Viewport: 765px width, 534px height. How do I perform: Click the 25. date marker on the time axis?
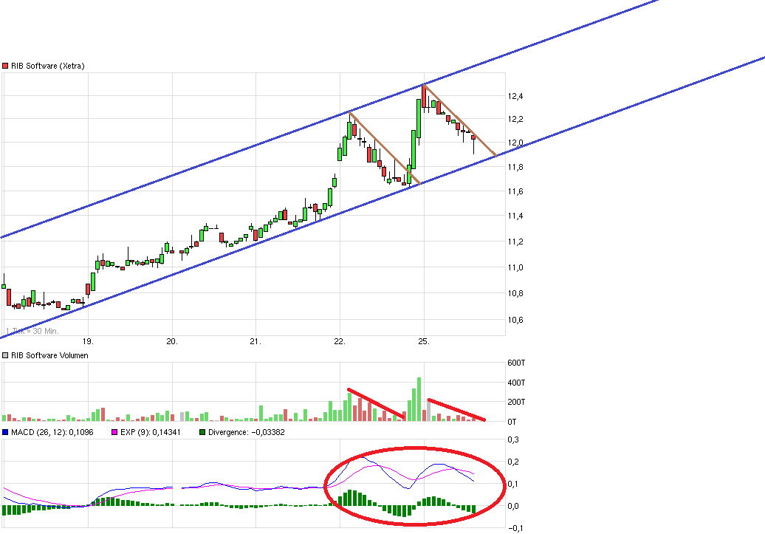click(x=423, y=341)
